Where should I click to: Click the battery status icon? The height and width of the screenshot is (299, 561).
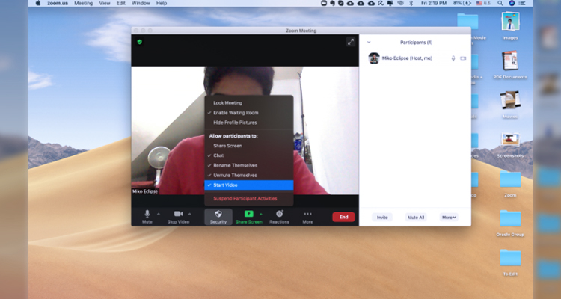pyautogui.click(x=467, y=3)
